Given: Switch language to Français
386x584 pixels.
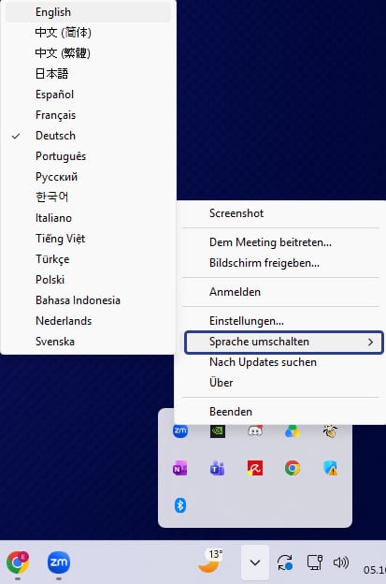Looking at the screenshot, I should point(89,115).
